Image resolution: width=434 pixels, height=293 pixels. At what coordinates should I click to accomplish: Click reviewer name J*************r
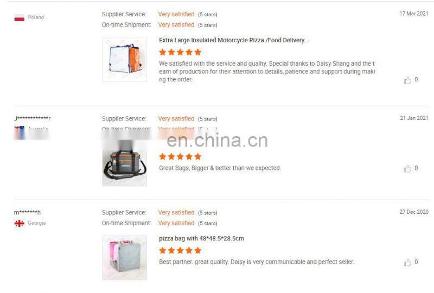point(32,118)
